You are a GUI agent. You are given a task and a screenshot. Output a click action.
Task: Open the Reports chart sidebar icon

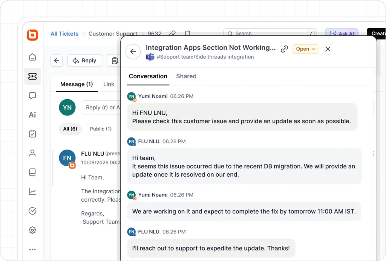point(32,191)
